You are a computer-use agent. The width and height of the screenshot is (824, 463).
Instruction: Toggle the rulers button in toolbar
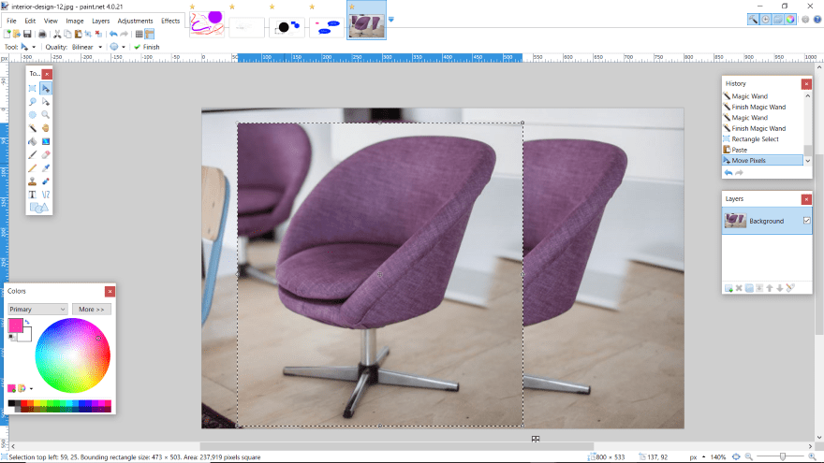[150, 34]
